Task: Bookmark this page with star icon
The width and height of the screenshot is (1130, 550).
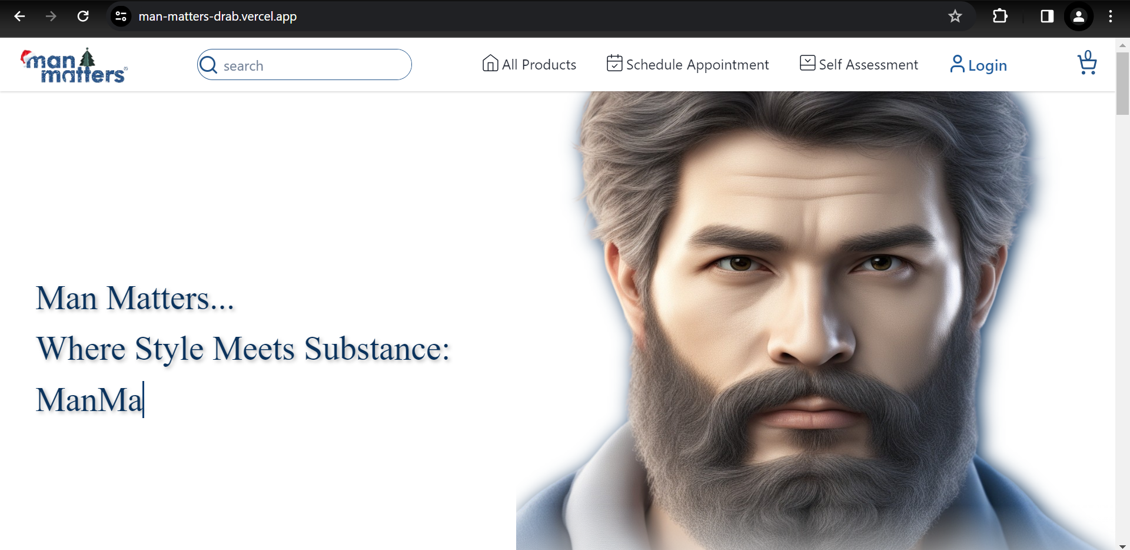Action: click(x=955, y=16)
